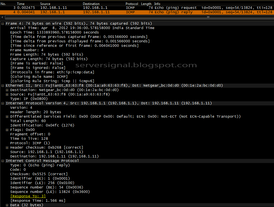The image size is (274, 207).
Task: Collapse the Internet Control Message Protocol section
Action: click(2, 161)
